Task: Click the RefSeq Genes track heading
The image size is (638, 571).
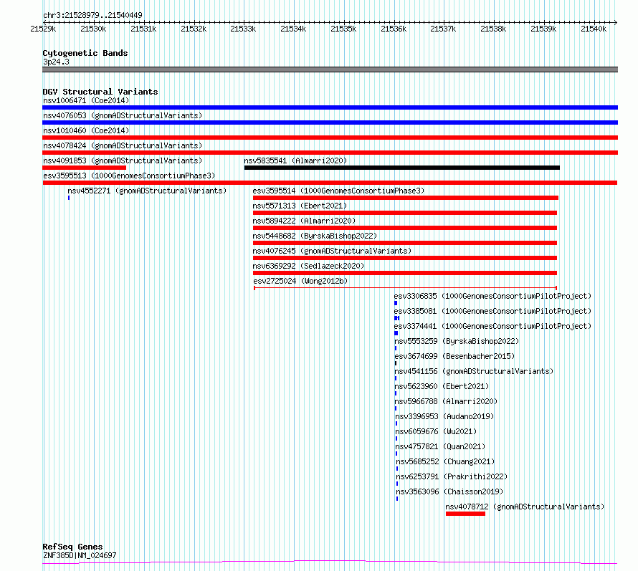Action: click(x=73, y=547)
